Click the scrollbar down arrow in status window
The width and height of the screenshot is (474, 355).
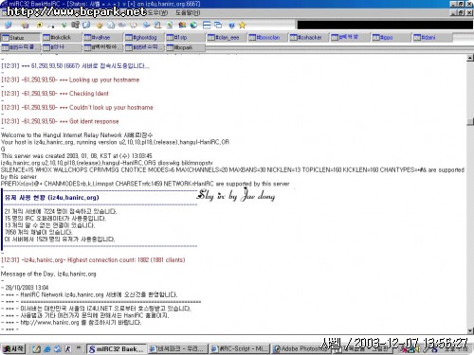pos(470,330)
